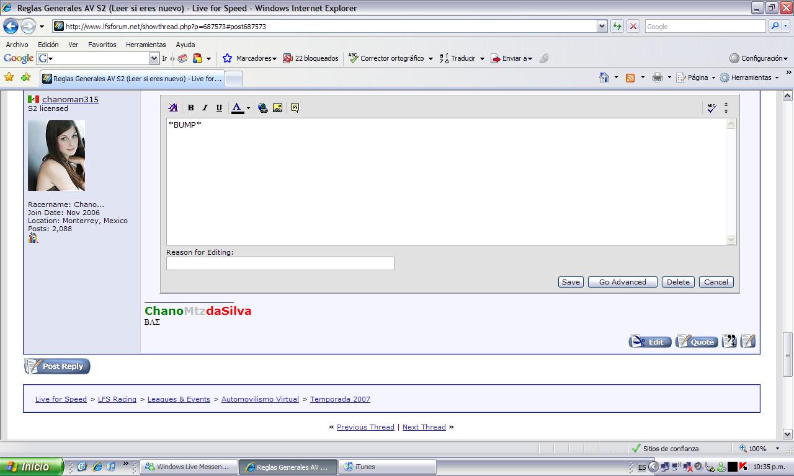This screenshot has height=476, width=794.
Task: Open the Página dropdown in command bar
Action: click(695, 77)
